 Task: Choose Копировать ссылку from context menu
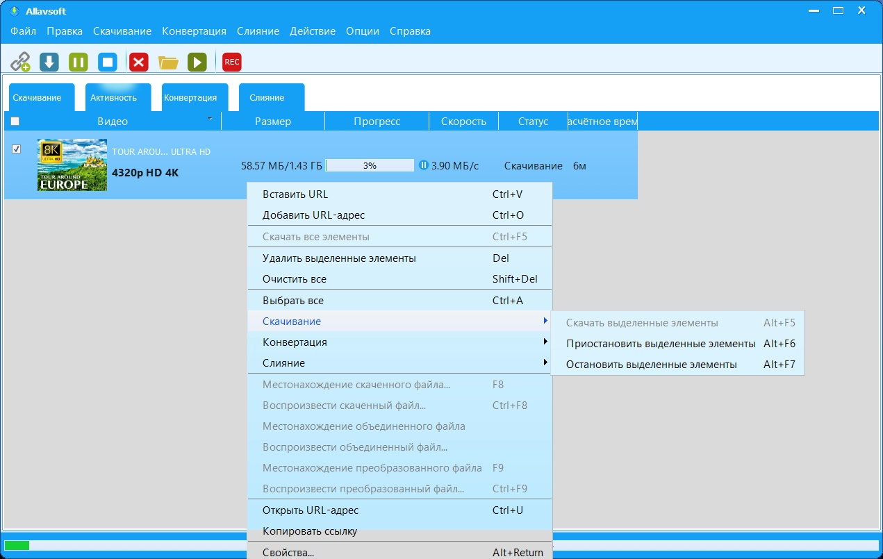[x=399, y=531]
